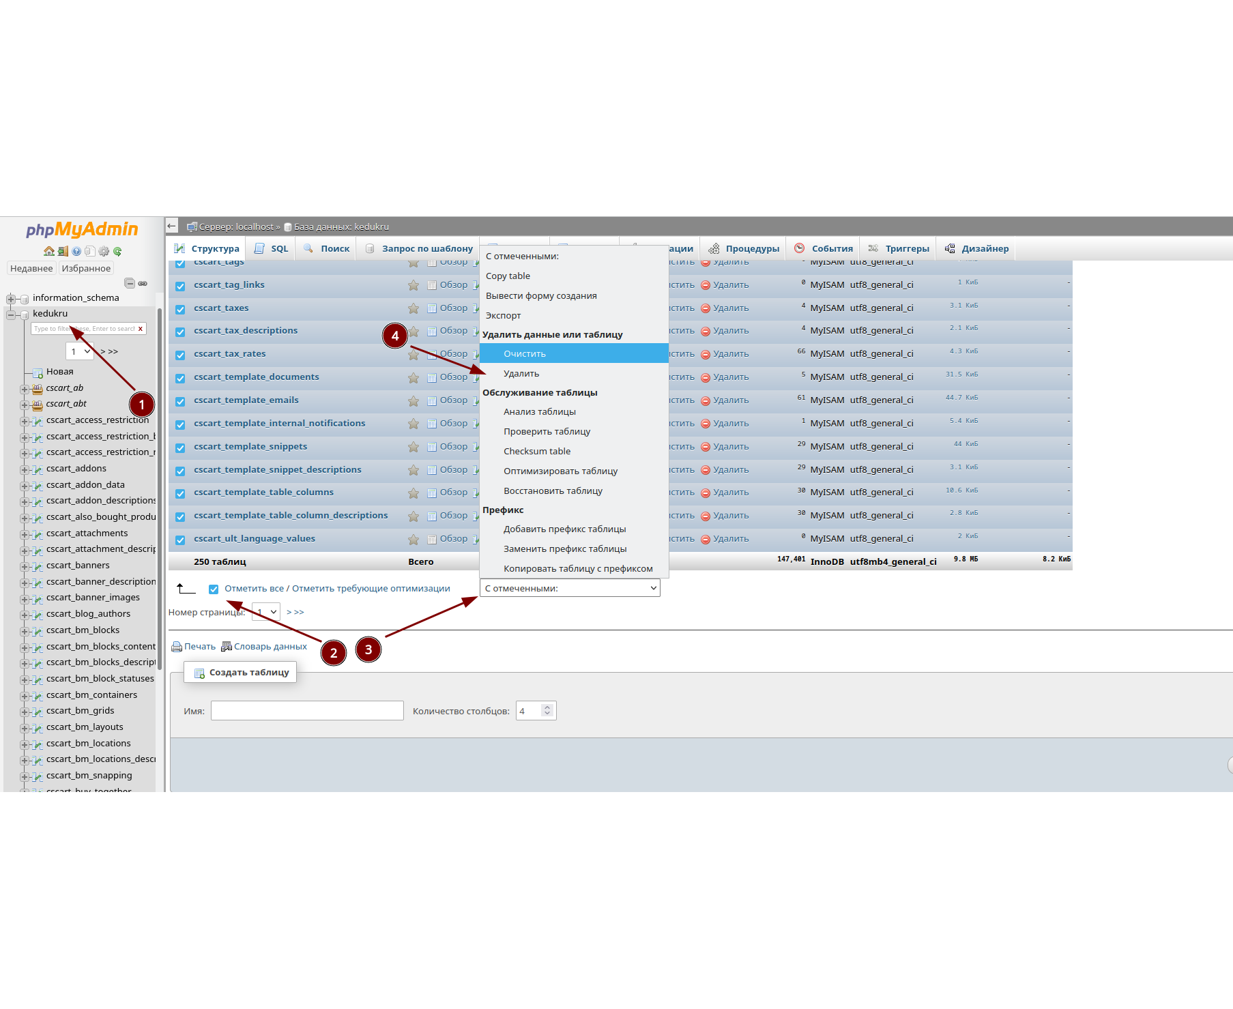The height and width of the screenshot is (1009, 1233).
Task: Open the 'С отмеченными:' dropdown
Action: (x=570, y=588)
